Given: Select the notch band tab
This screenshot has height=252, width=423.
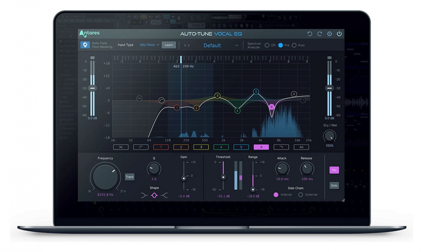Looking at the screenshot, I should click(121, 147).
